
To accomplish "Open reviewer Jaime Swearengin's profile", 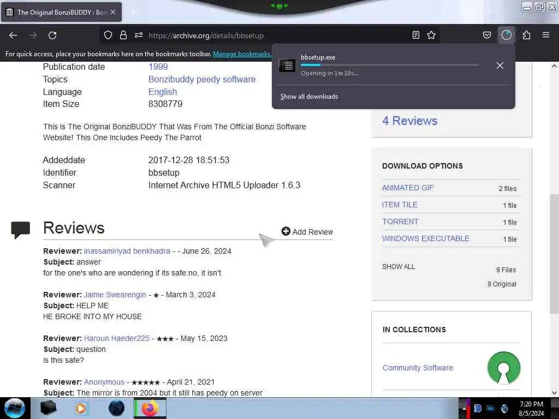I will 115,295.
